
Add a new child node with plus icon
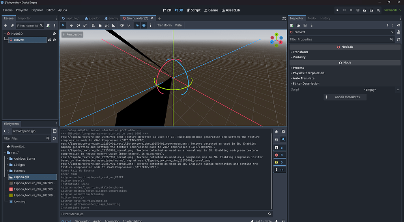pyautogui.click(x=6, y=26)
